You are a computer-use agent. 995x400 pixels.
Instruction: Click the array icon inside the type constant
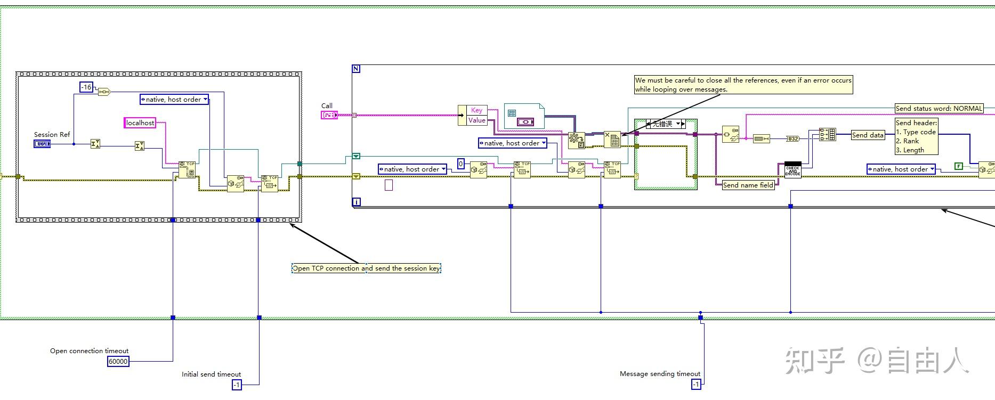(512, 113)
